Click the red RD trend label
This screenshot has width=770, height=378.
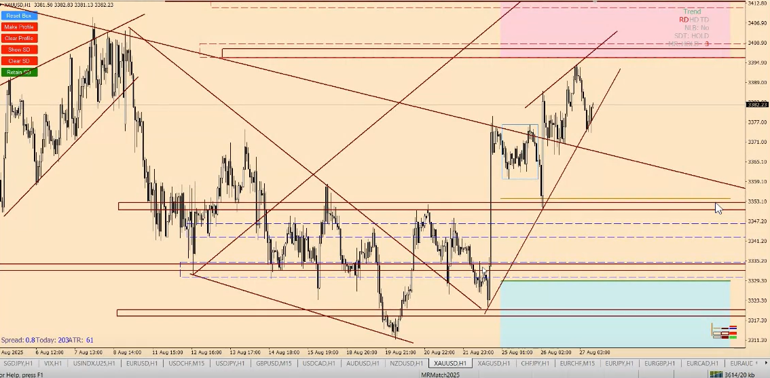[x=683, y=20]
